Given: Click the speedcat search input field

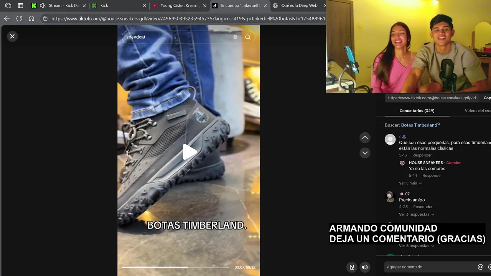Looking at the screenshot, I should (x=178, y=37).
